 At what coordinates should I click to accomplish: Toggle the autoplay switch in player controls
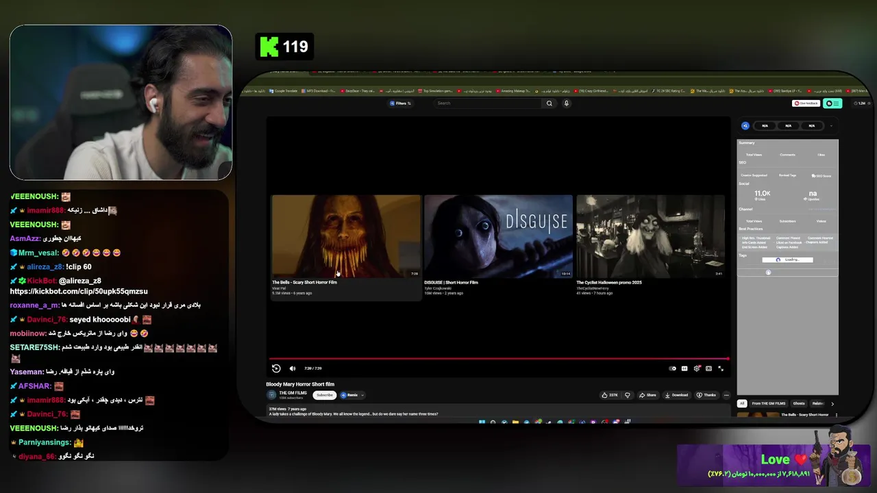click(x=672, y=368)
